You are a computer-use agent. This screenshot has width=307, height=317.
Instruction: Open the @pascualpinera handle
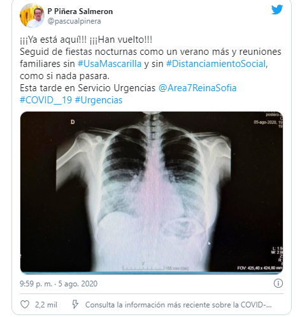tap(74, 21)
